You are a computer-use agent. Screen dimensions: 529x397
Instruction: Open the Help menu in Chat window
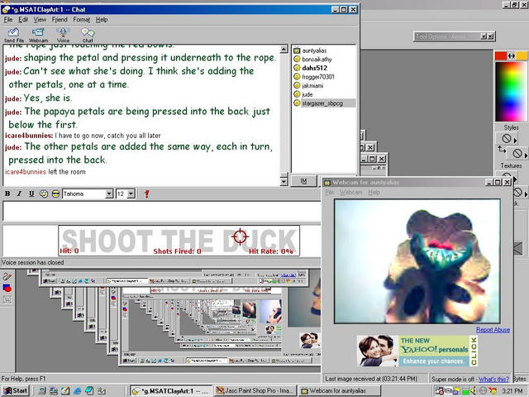coord(102,20)
